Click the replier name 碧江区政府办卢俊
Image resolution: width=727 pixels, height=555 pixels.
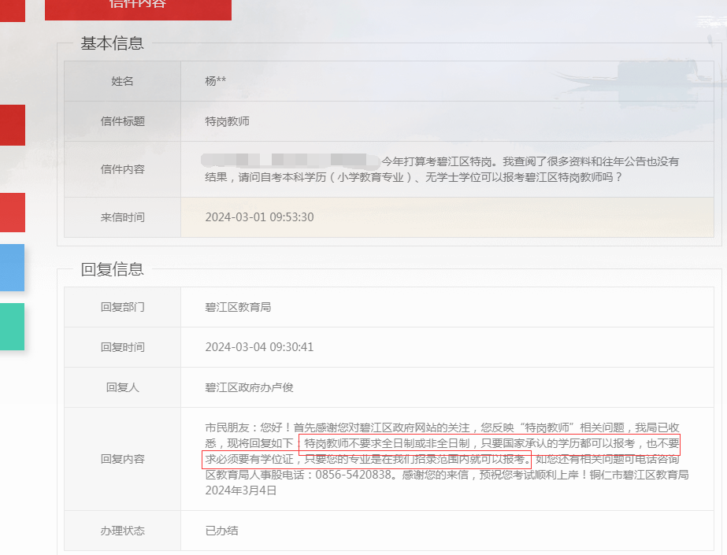249,387
